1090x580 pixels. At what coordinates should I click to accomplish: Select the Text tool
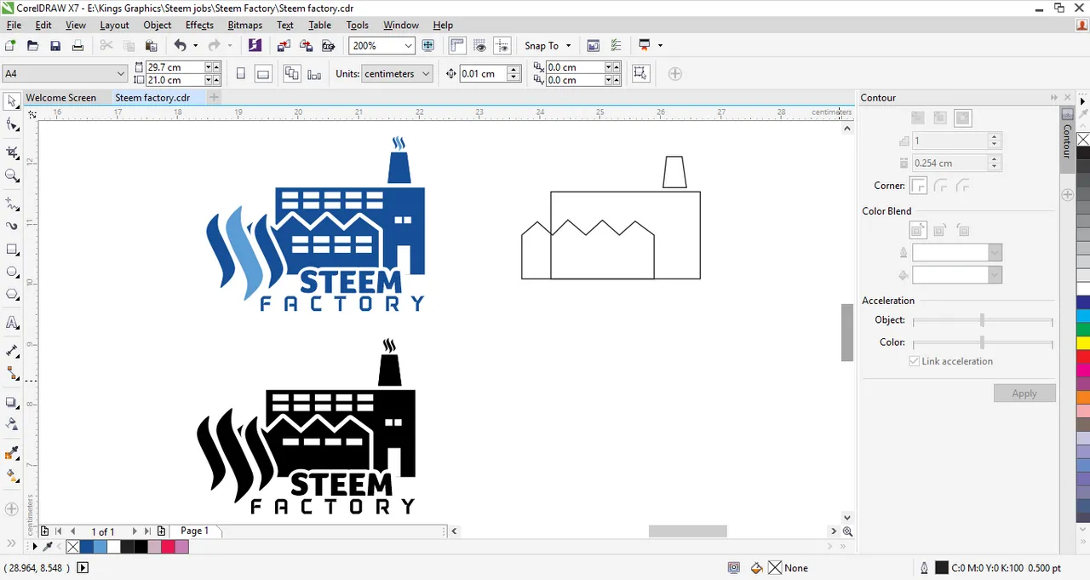[12, 323]
